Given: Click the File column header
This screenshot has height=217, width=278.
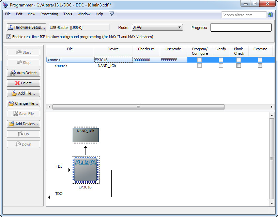Looking at the screenshot, I should point(70,51).
